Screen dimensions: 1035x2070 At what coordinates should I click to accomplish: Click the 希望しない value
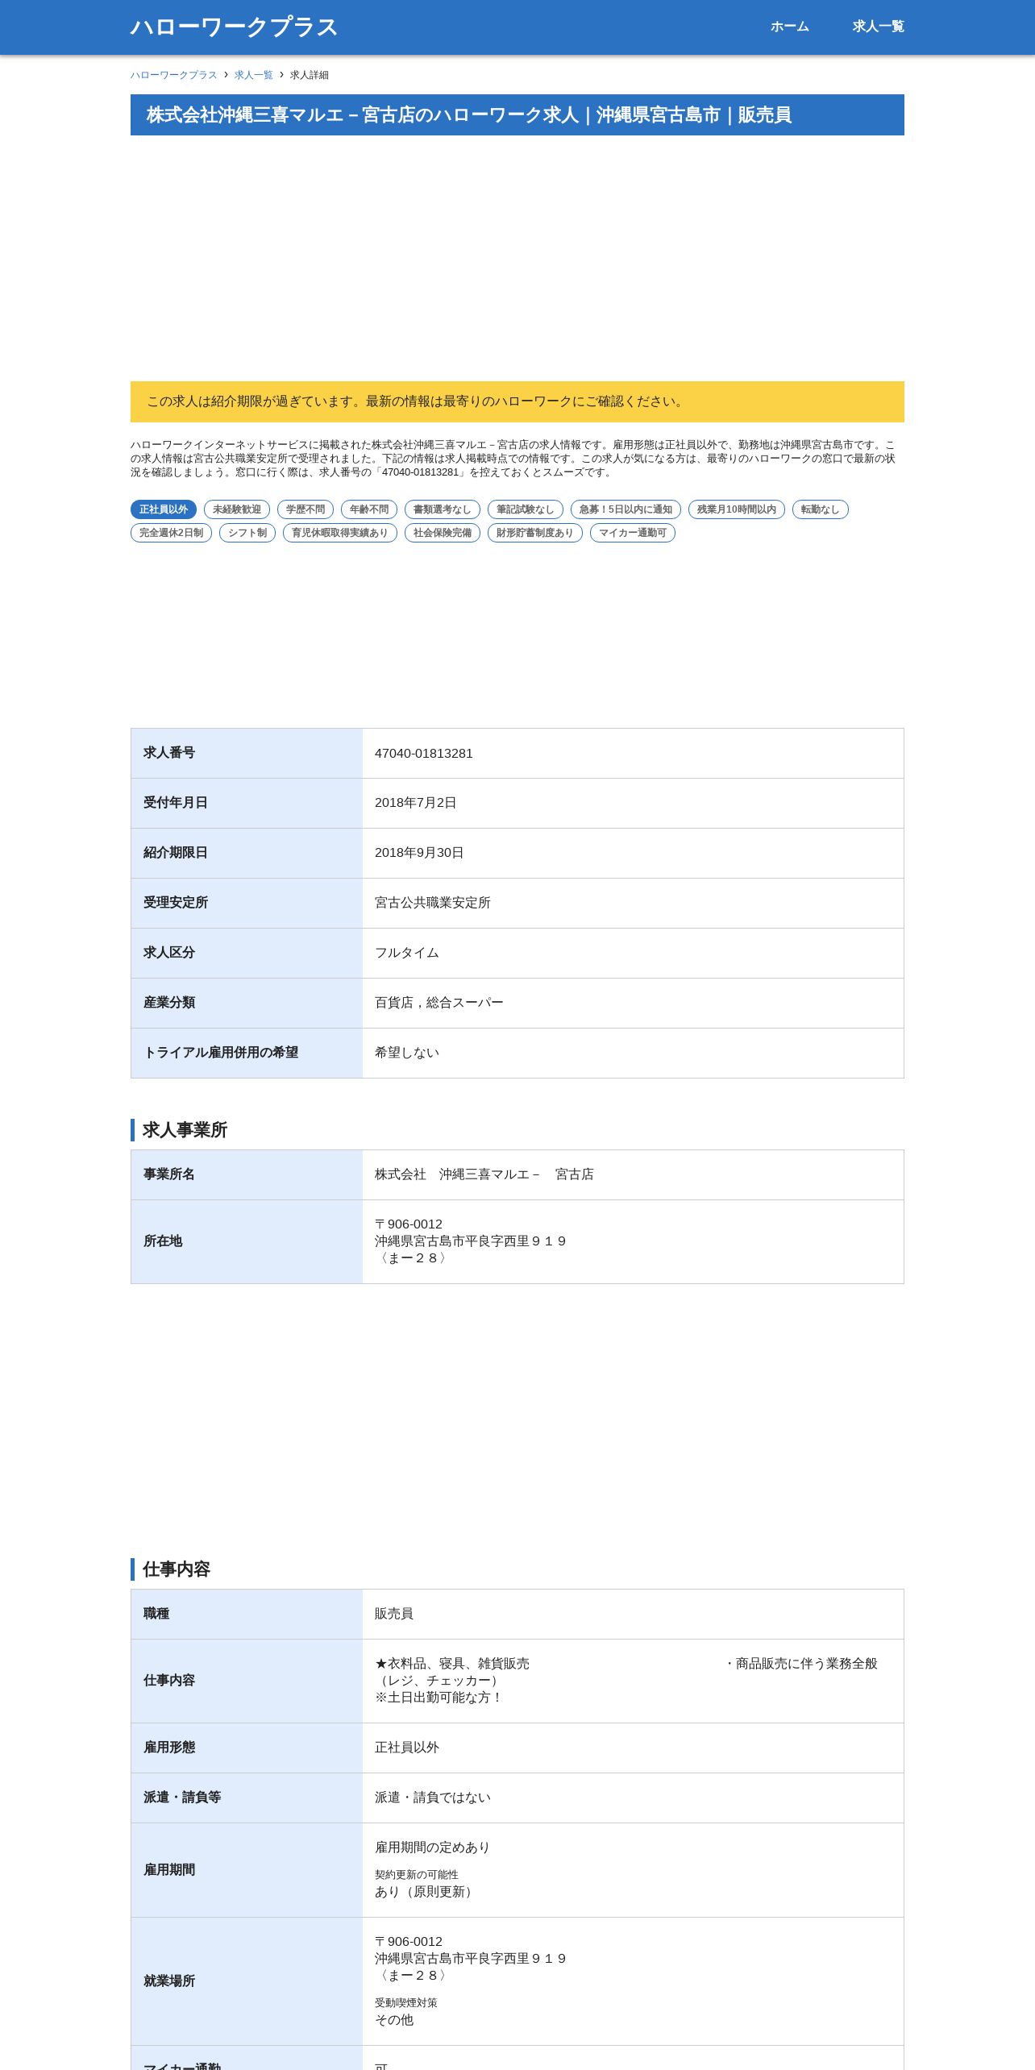coord(407,1053)
